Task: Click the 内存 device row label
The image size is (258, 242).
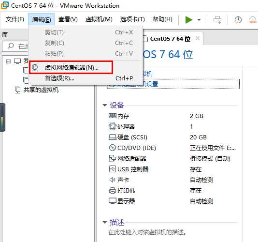Action: (x=123, y=116)
